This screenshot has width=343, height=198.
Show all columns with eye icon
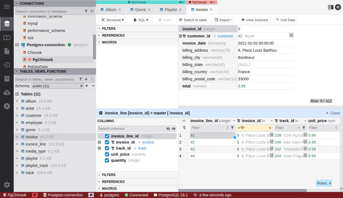click(x=174, y=129)
